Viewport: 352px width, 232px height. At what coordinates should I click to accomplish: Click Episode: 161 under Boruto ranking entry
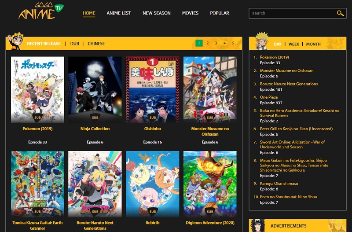pos(271,89)
